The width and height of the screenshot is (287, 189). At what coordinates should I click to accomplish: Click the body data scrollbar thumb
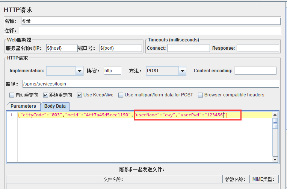click(x=275, y=123)
